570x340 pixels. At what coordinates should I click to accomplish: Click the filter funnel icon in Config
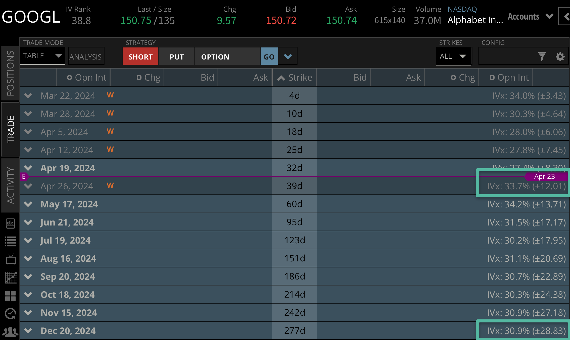542,56
